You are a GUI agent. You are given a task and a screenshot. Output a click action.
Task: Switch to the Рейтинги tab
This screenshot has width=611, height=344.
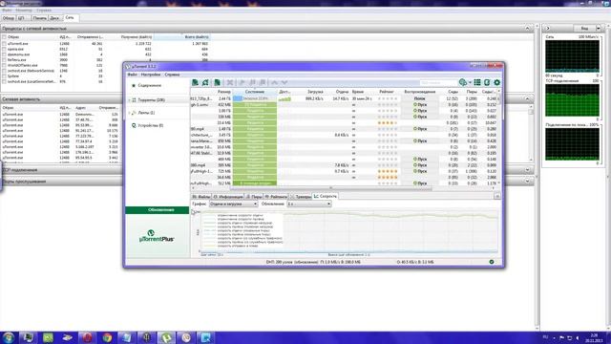click(x=276, y=197)
